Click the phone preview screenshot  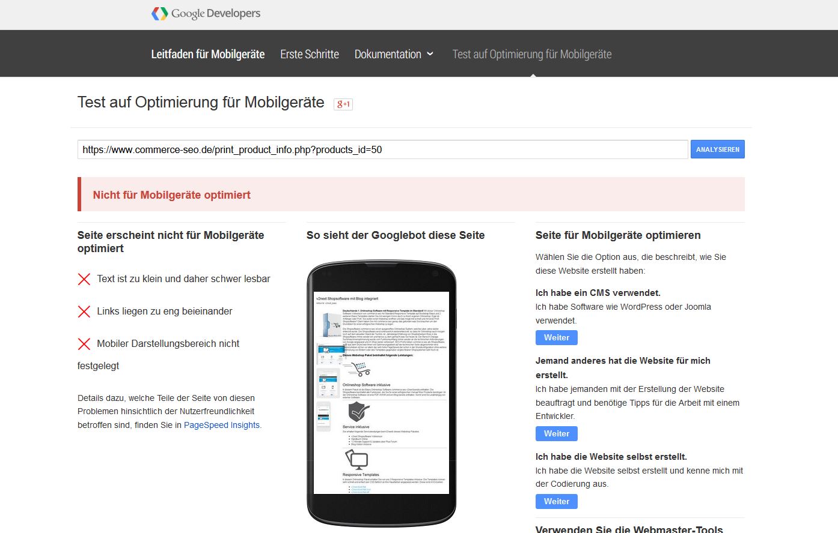381,393
